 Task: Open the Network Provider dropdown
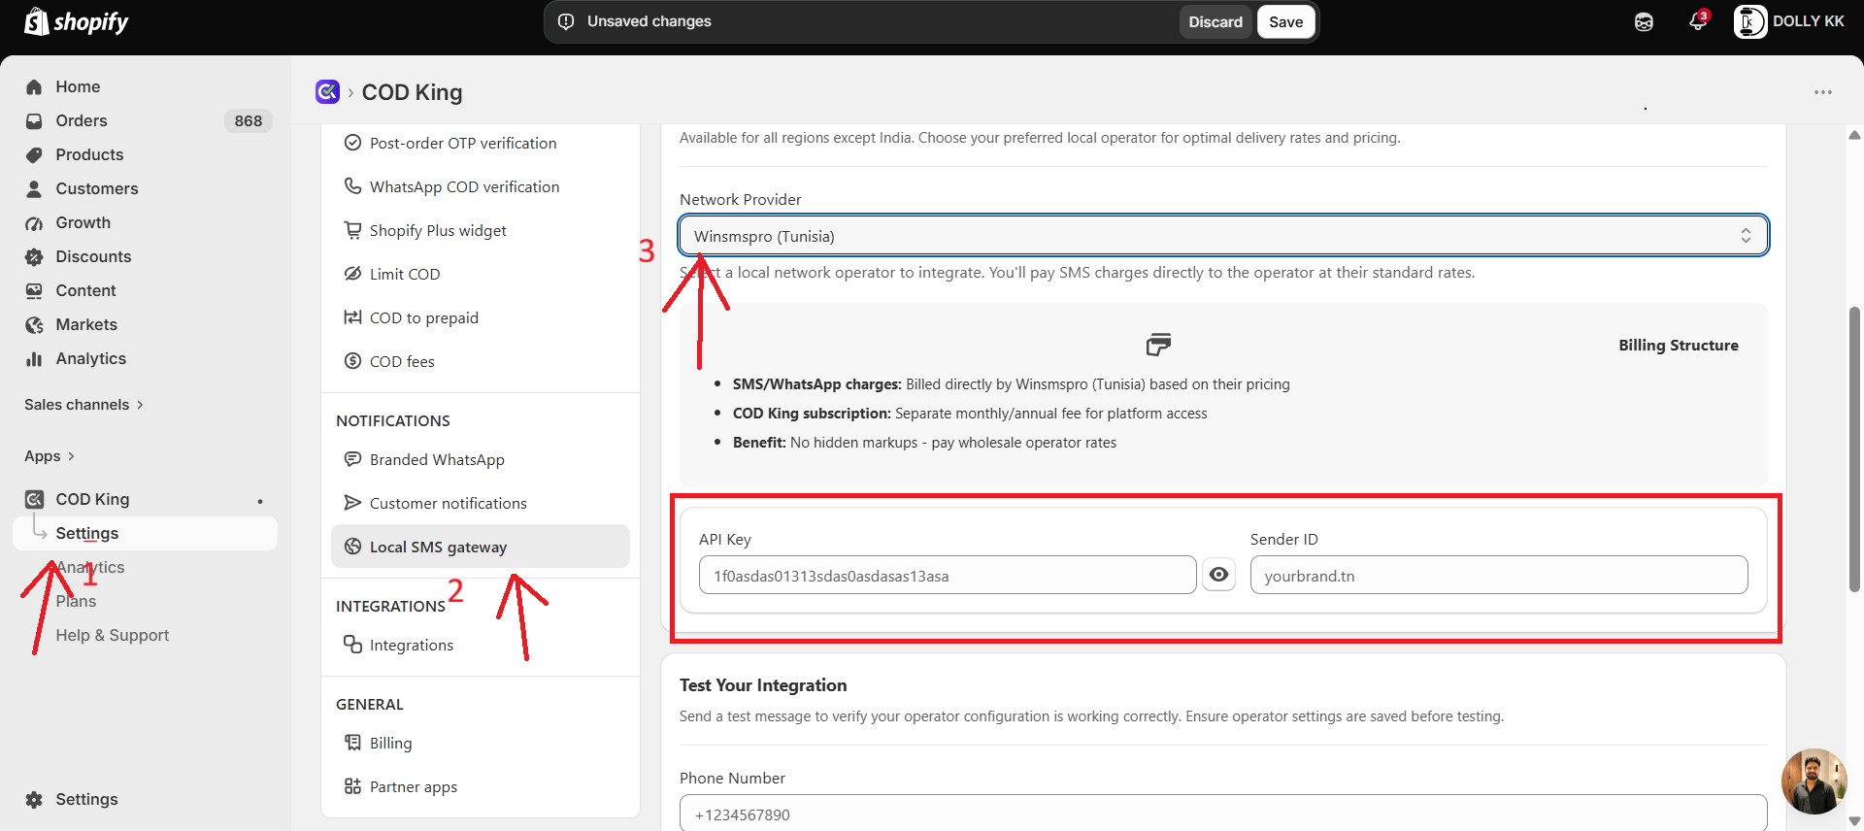point(1223,236)
